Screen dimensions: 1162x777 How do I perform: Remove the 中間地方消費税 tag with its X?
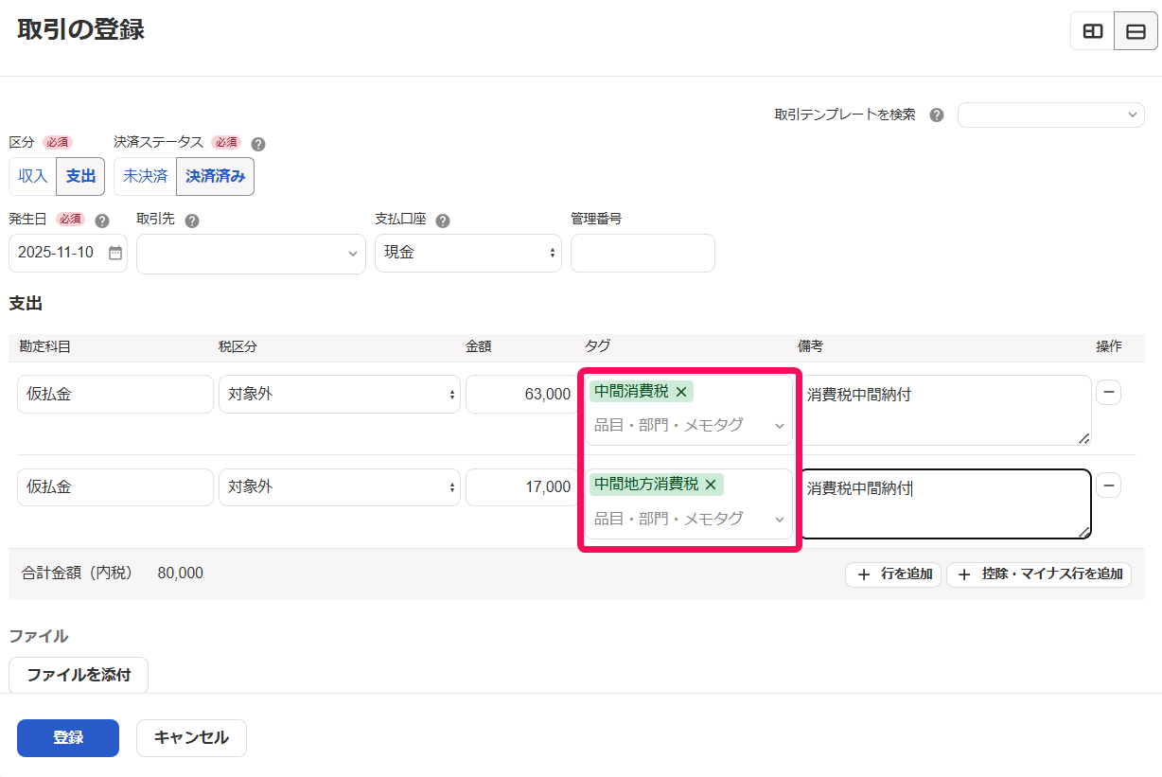pos(711,485)
